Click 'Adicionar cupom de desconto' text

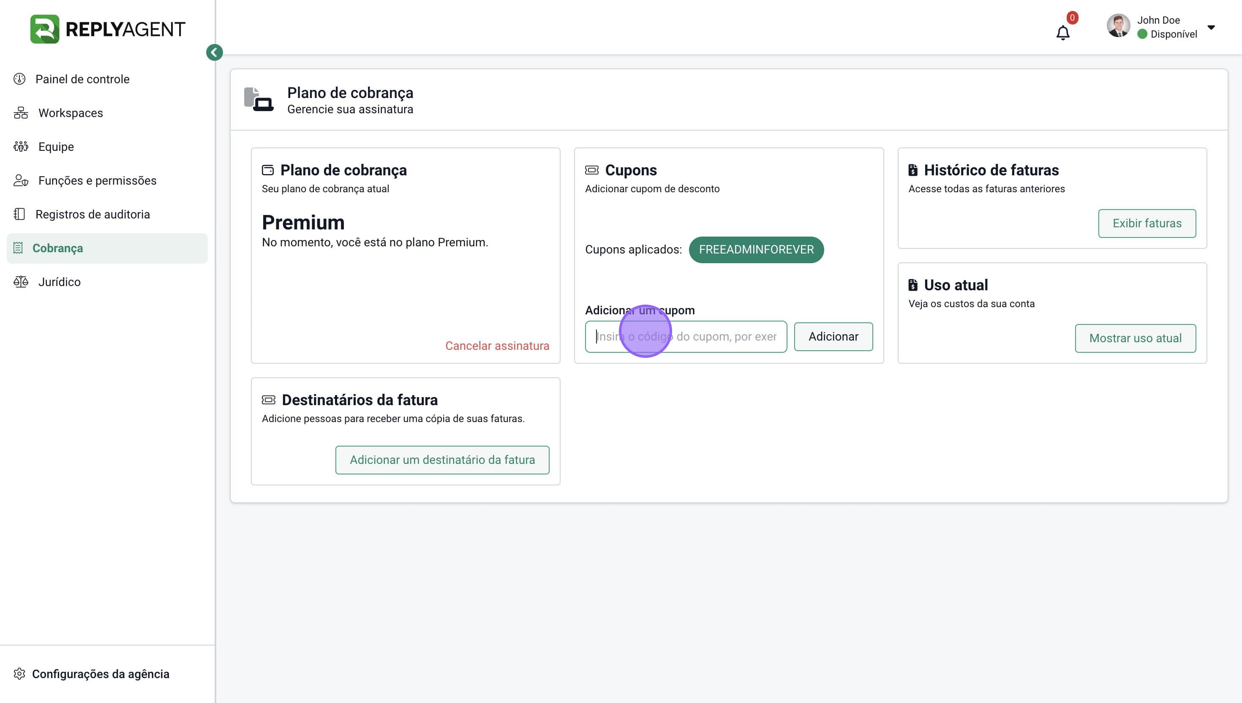click(x=652, y=189)
